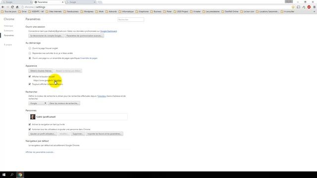Bookmark this page with the star icon
317x178 pixels.
pyautogui.click(x=293, y=7)
